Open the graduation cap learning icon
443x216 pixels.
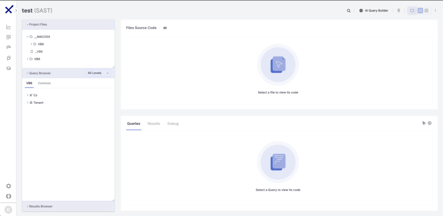9,68
